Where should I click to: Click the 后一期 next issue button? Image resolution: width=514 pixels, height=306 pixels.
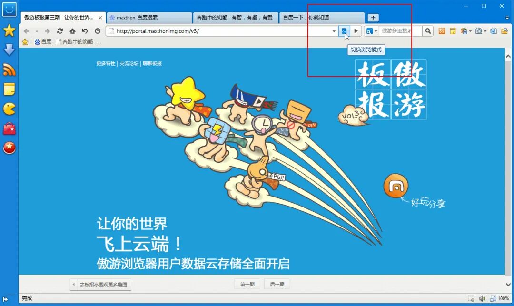pos(277,285)
